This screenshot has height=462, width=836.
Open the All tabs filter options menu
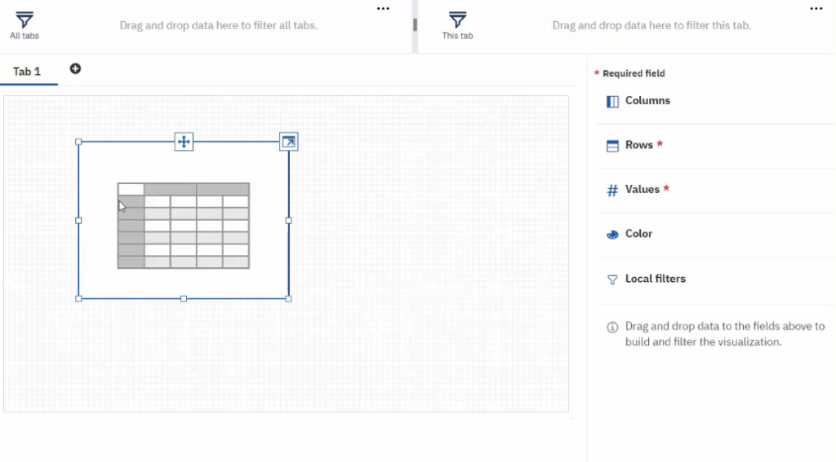383,8
